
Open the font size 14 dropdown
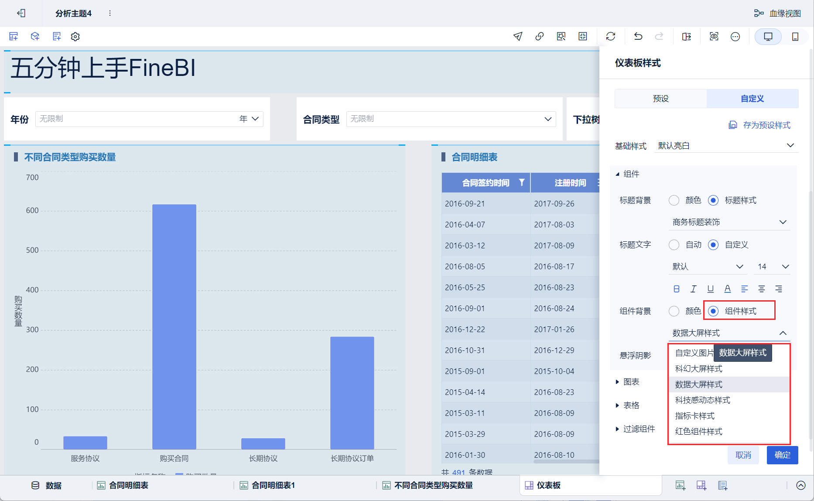pyautogui.click(x=773, y=267)
